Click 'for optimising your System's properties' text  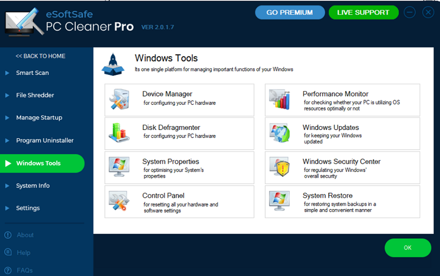(174, 173)
